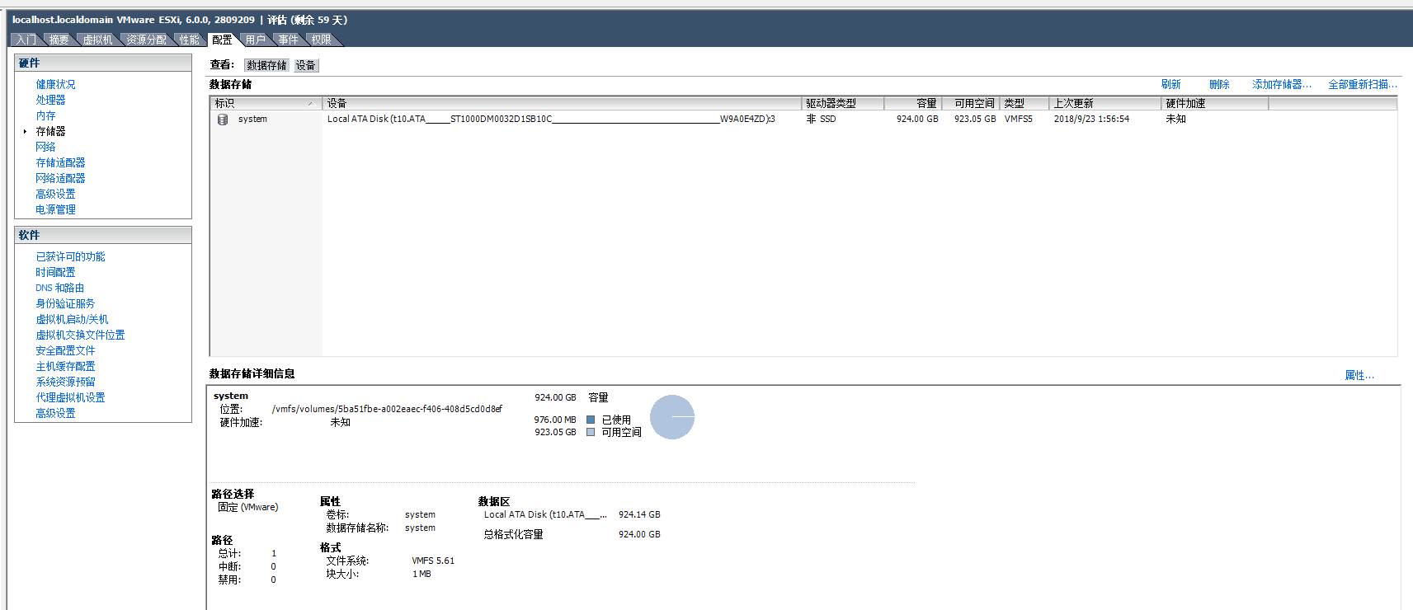This screenshot has width=1413, height=610.
Task: Show the 数据存储 view
Action: click(x=266, y=65)
